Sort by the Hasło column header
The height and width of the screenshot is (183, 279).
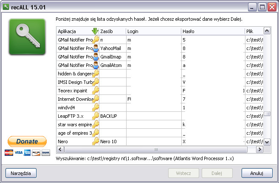(x=213, y=31)
